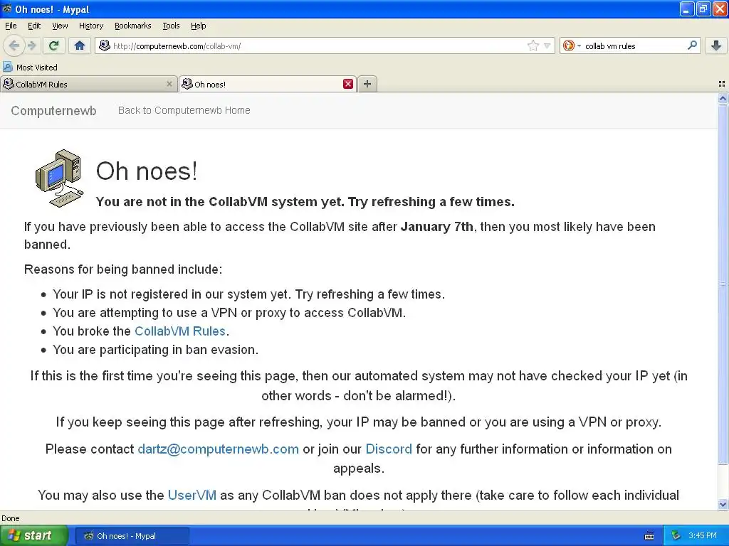Screen dimensions: 729x546
Task: Click the Oh noes! heading
Action: click(x=147, y=171)
